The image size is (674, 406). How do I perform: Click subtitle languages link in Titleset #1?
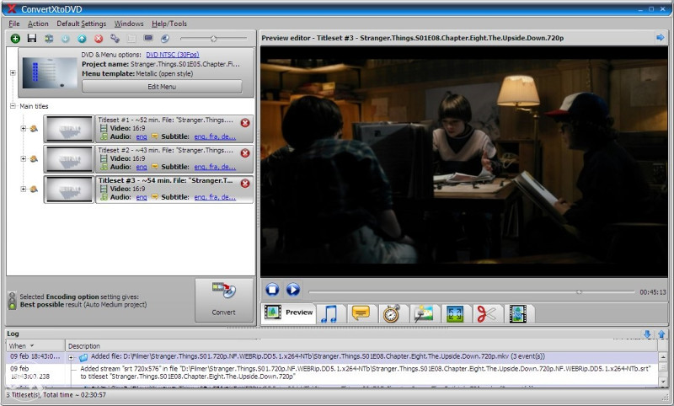click(215, 136)
